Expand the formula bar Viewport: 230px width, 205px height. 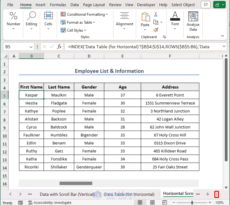click(x=224, y=46)
